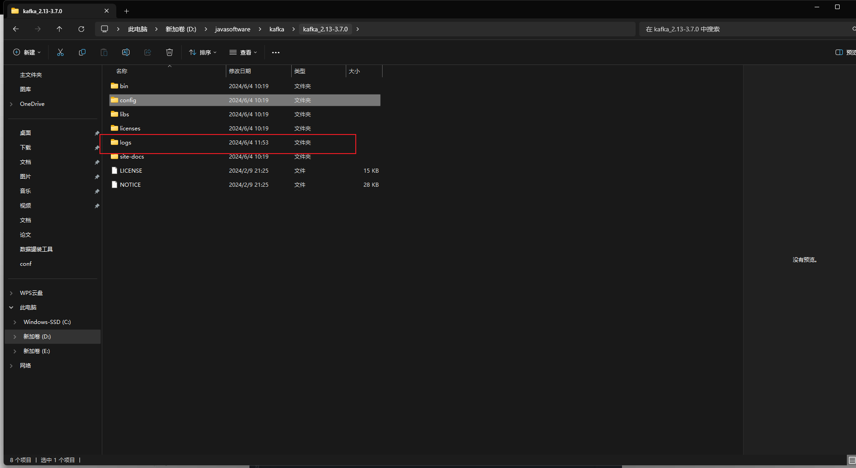
Task: Expand the WPS云盘 tree node
Action: 11,293
